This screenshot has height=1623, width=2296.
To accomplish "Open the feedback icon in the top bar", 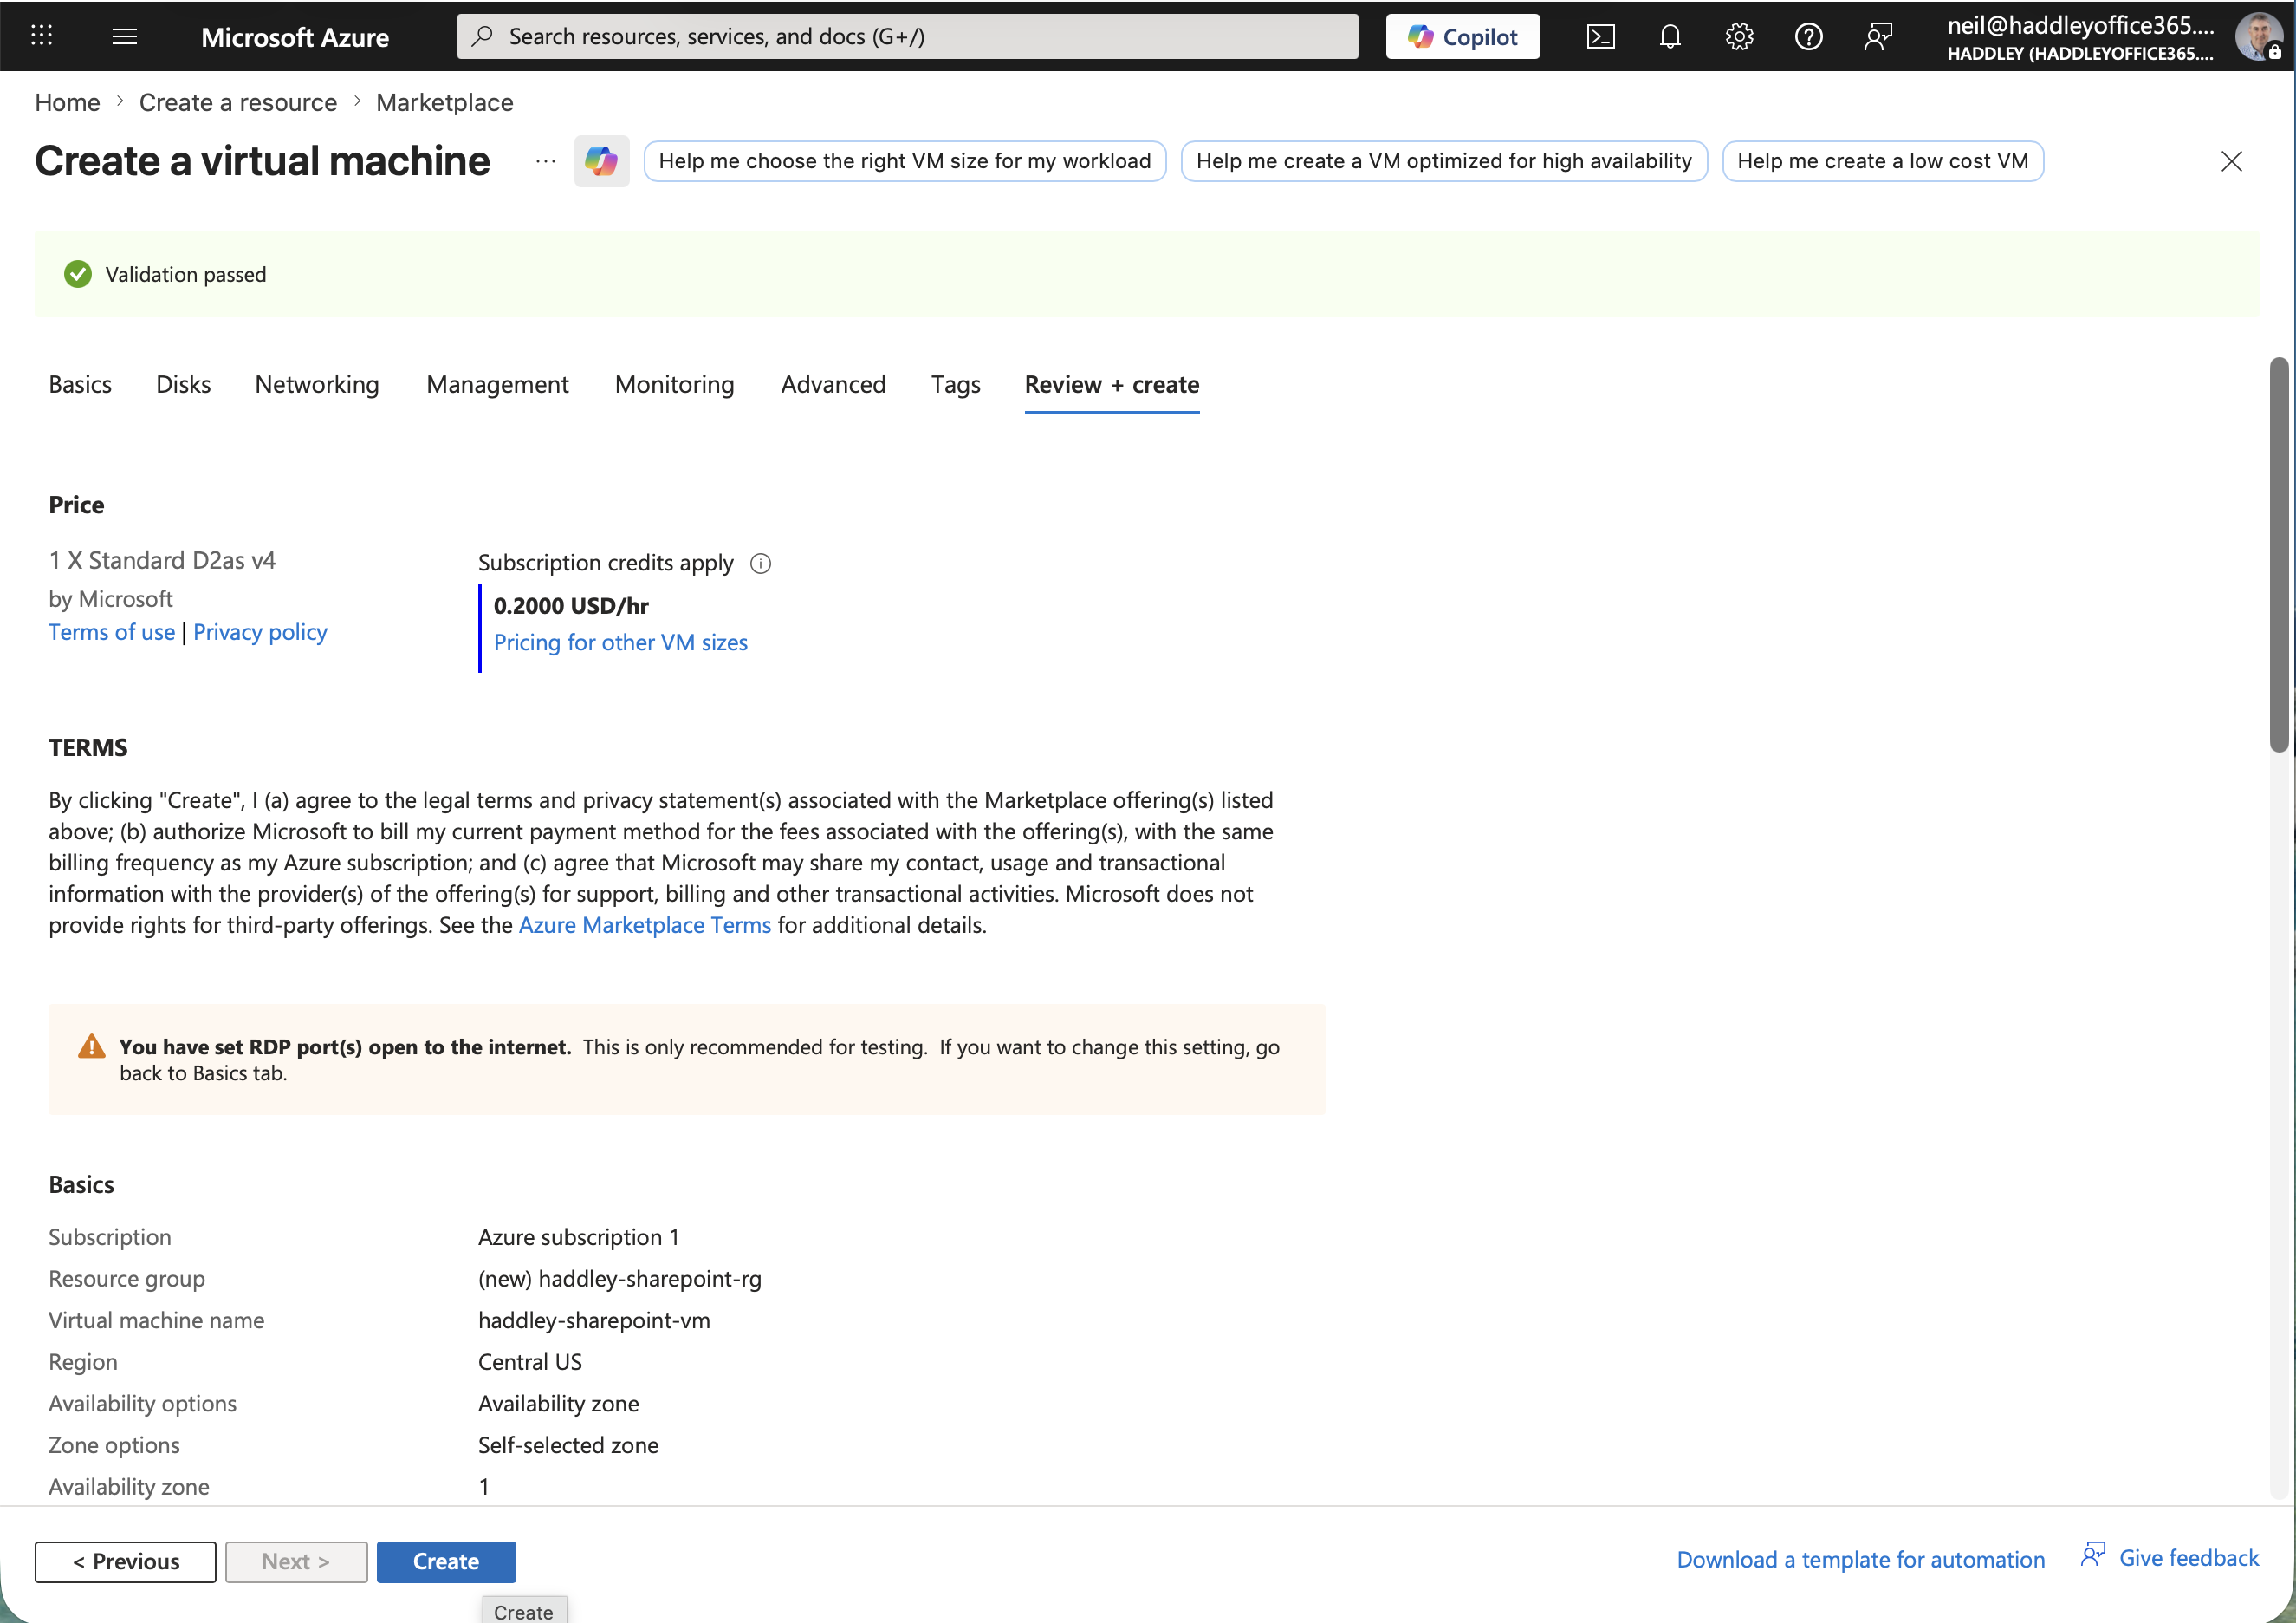I will tap(1878, 37).
